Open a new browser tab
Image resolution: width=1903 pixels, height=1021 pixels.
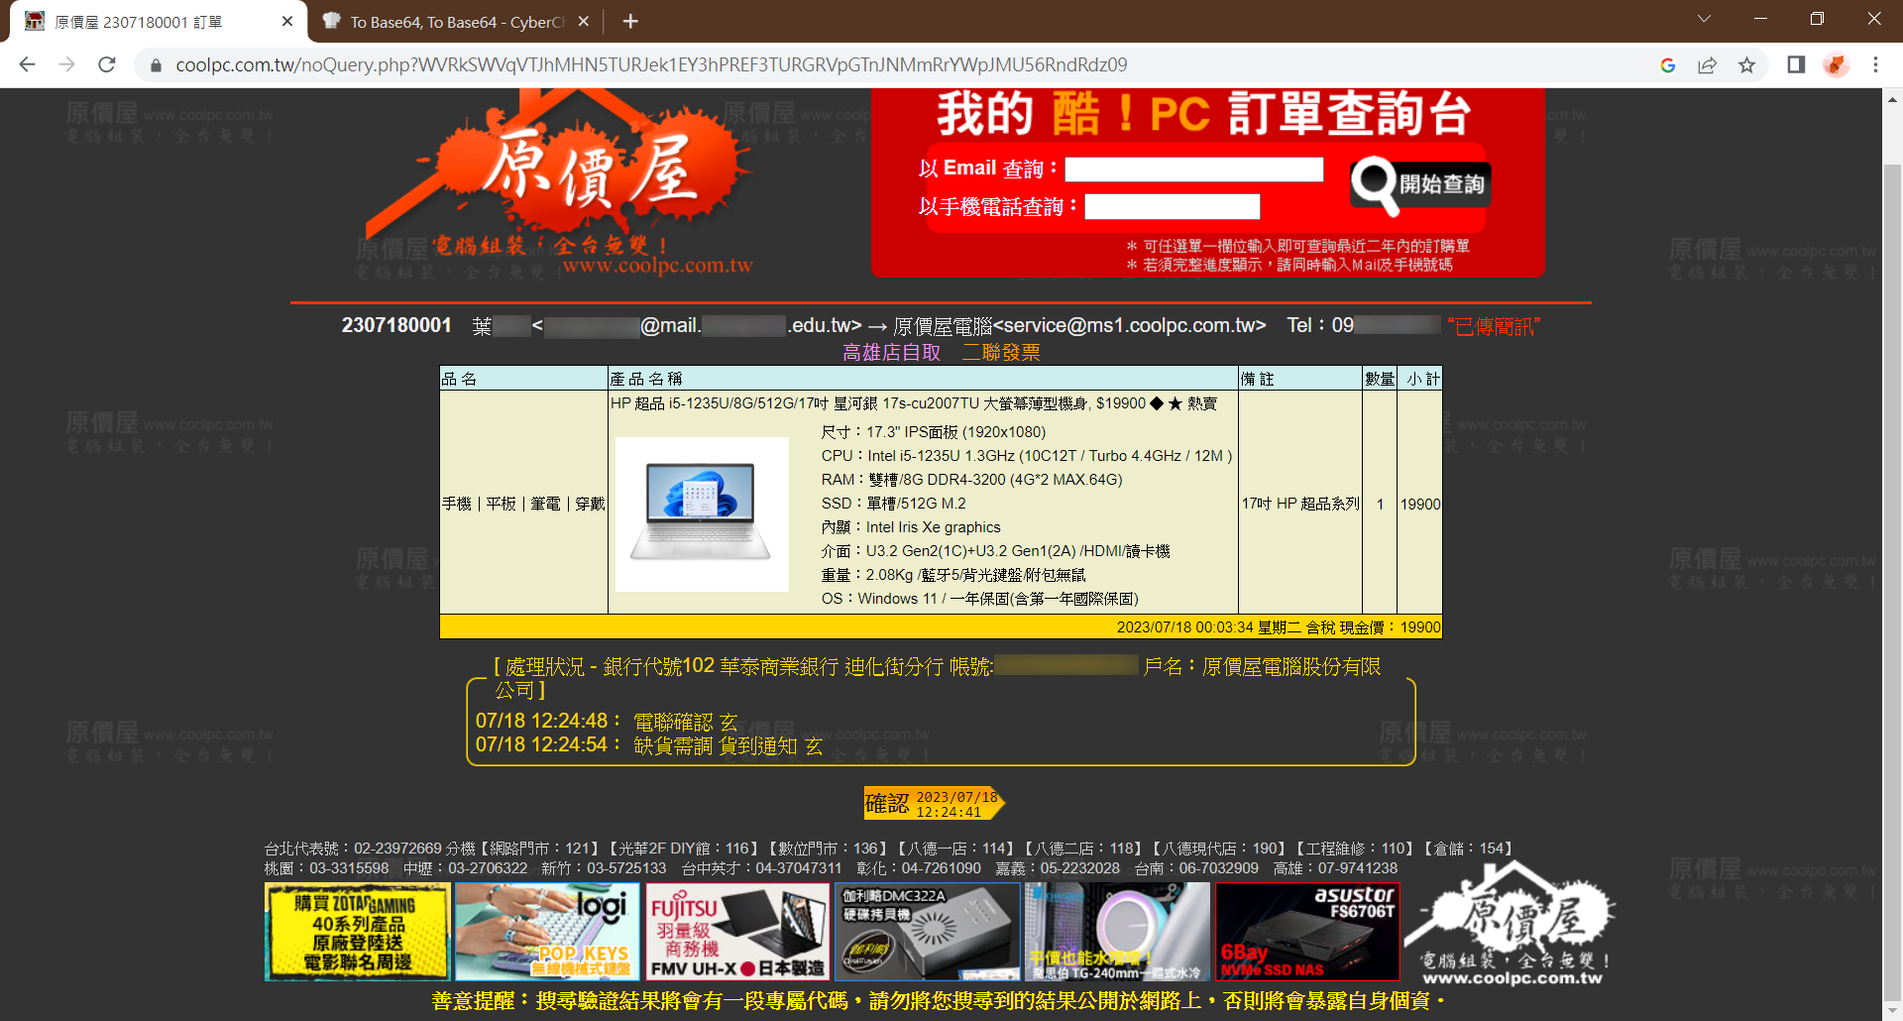click(x=630, y=21)
